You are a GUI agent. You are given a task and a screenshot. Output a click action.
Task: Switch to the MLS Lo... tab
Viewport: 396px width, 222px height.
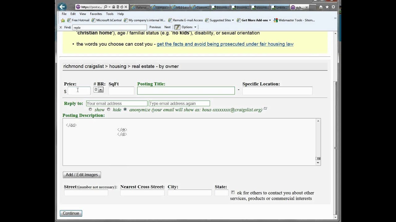180,7
